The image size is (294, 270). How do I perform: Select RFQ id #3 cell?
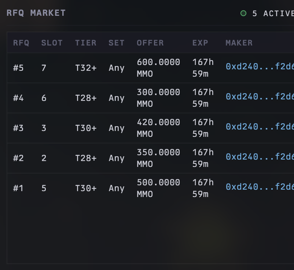point(18,128)
